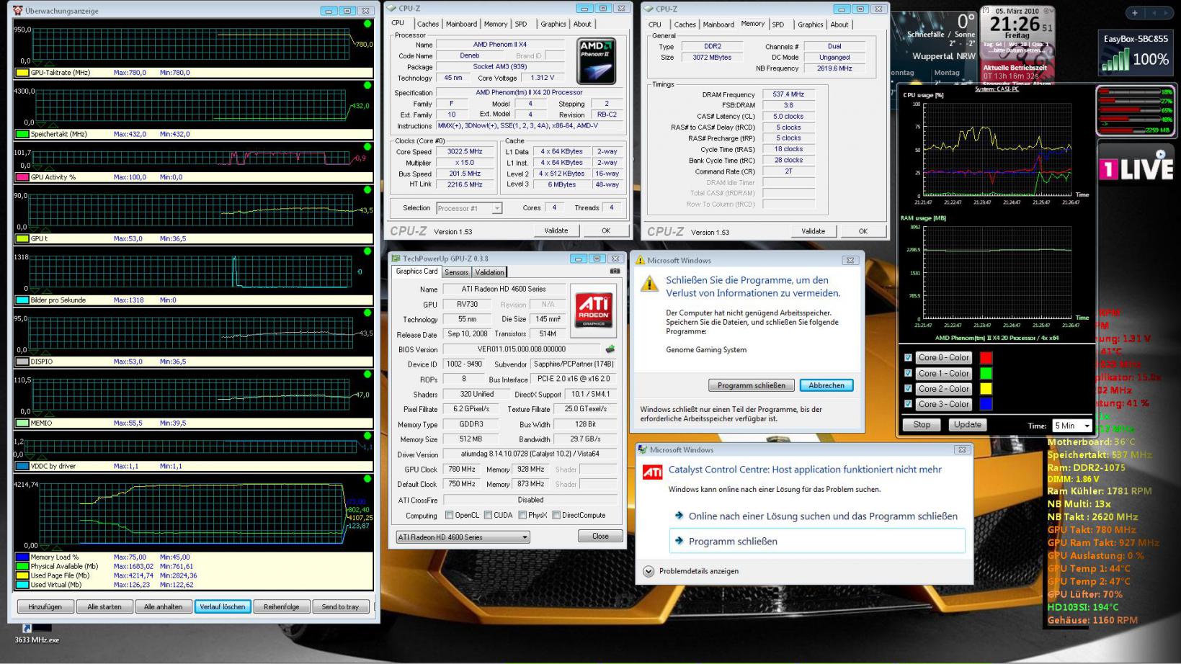The height and width of the screenshot is (664, 1181).
Task: Click the green BIOS save chip icon in GPU-Z
Action: coord(610,349)
